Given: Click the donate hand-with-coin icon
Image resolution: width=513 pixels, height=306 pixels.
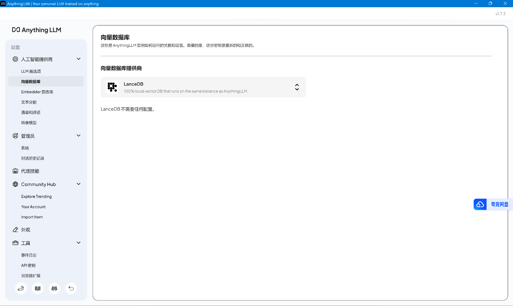Looking at the screenshot, I should click(x=21, y=288).
